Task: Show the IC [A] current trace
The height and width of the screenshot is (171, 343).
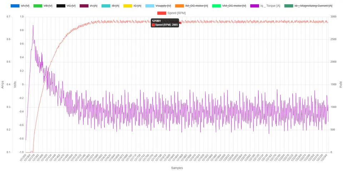Action: click(x=132, y=6)
